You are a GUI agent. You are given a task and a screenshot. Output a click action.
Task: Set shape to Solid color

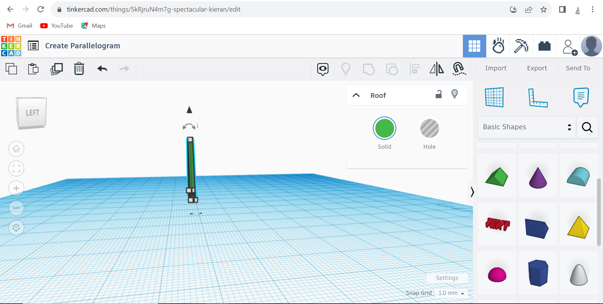384,128
